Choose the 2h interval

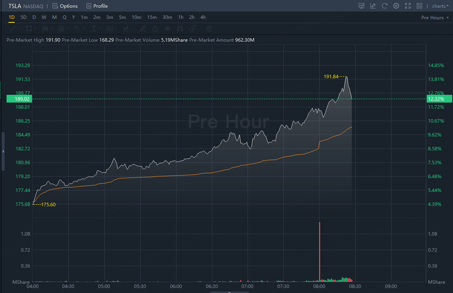point(192,17)
